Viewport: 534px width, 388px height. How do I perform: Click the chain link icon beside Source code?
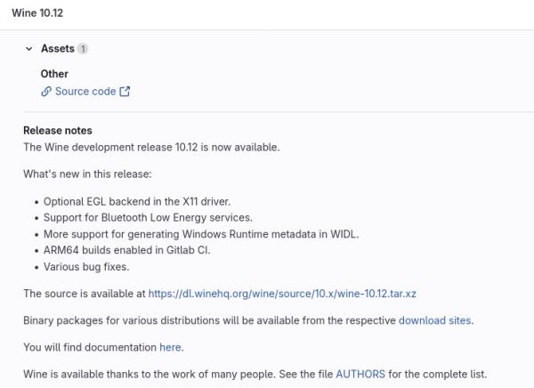coord(46,92)
